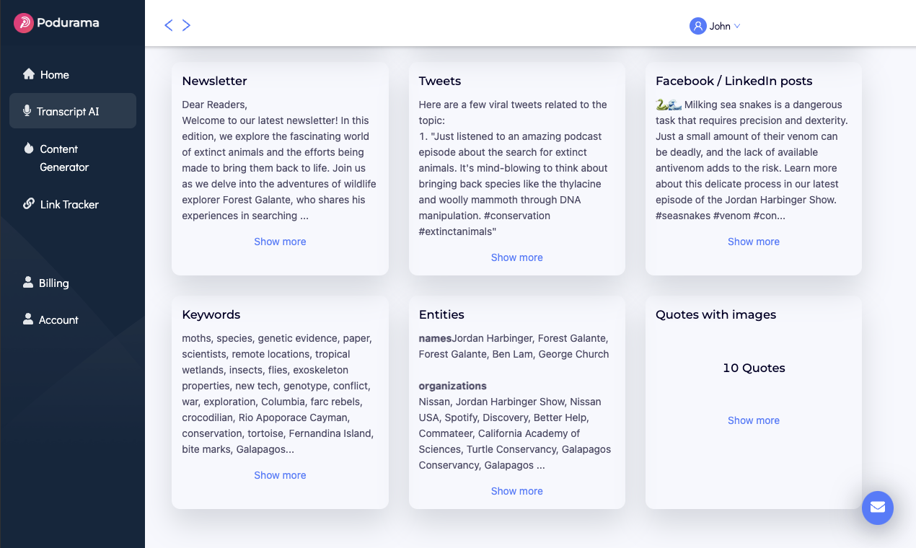Click the 'names' label in Entities

pyautogui.click(x=436, y=338)
